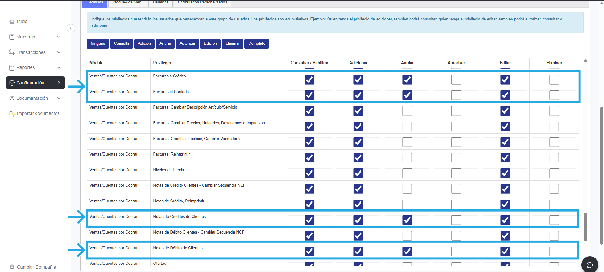Screen dimensions: 604x272
Task: Uncheck Anular for Facturas al Contado
Action: click(x=407, y=95)
